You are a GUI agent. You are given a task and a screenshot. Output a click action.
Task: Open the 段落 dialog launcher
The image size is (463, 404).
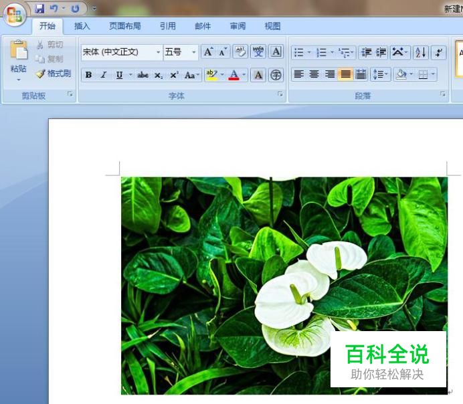(443, 94)
